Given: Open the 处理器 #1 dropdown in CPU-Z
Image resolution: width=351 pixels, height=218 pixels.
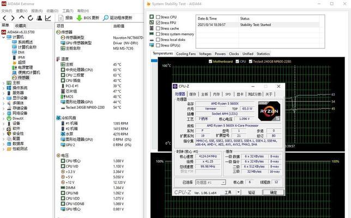Looking at the screenshot, I should (210, 183).
